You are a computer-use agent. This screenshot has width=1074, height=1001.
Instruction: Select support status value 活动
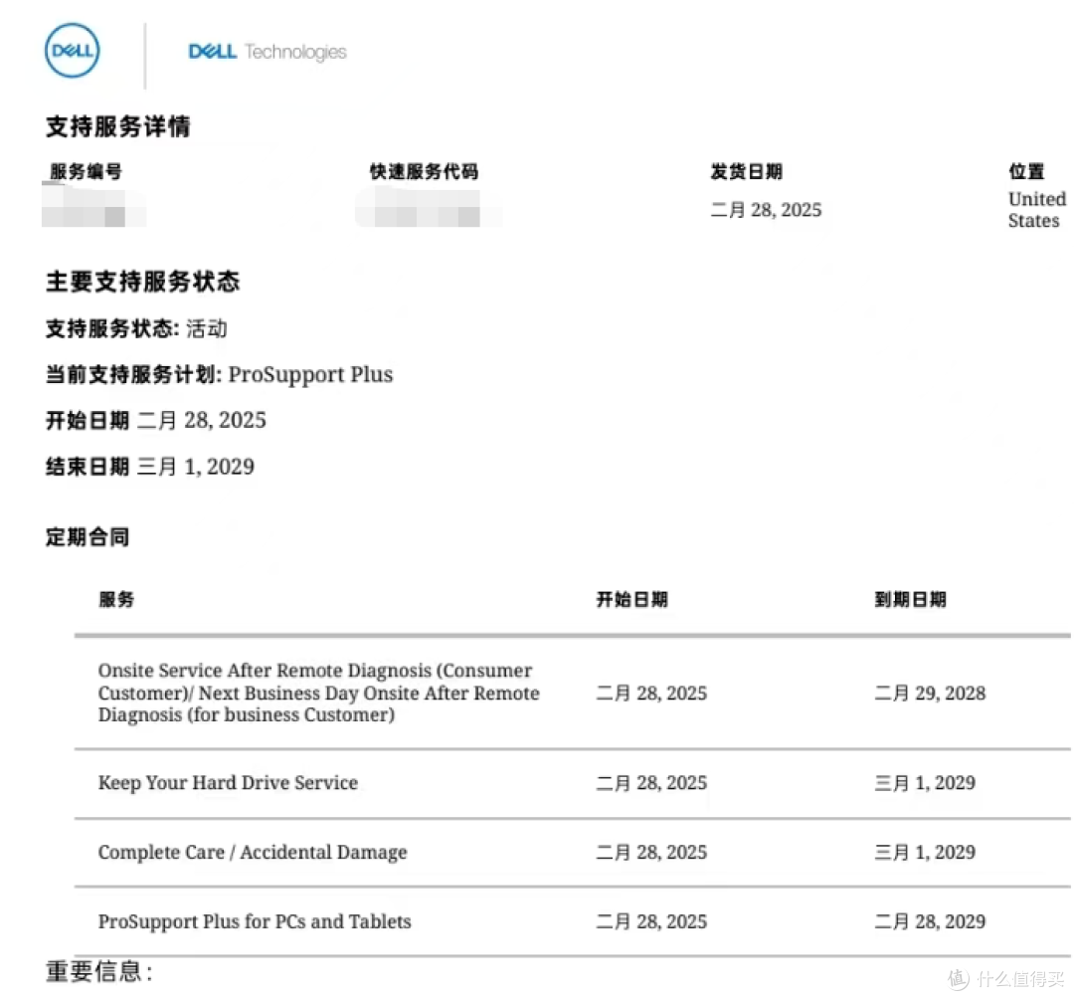(206, 329)
